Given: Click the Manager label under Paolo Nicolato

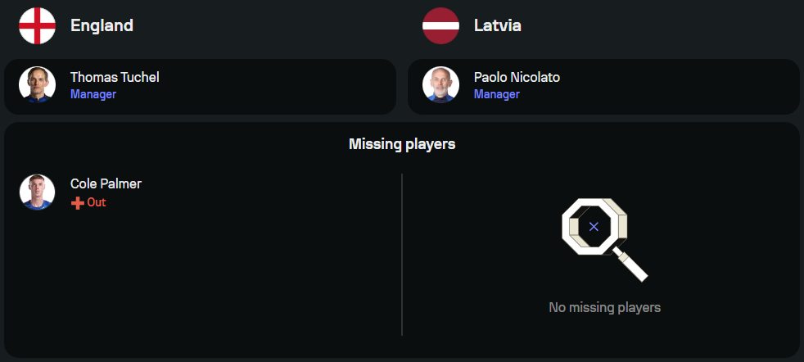Looking at the screenshot, I should pos(497,94).
